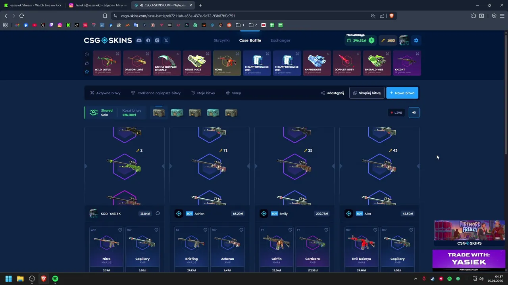508x285 pixels.
Task: Switch to the yasssiek Stream Kick tab
Action: 33,5
